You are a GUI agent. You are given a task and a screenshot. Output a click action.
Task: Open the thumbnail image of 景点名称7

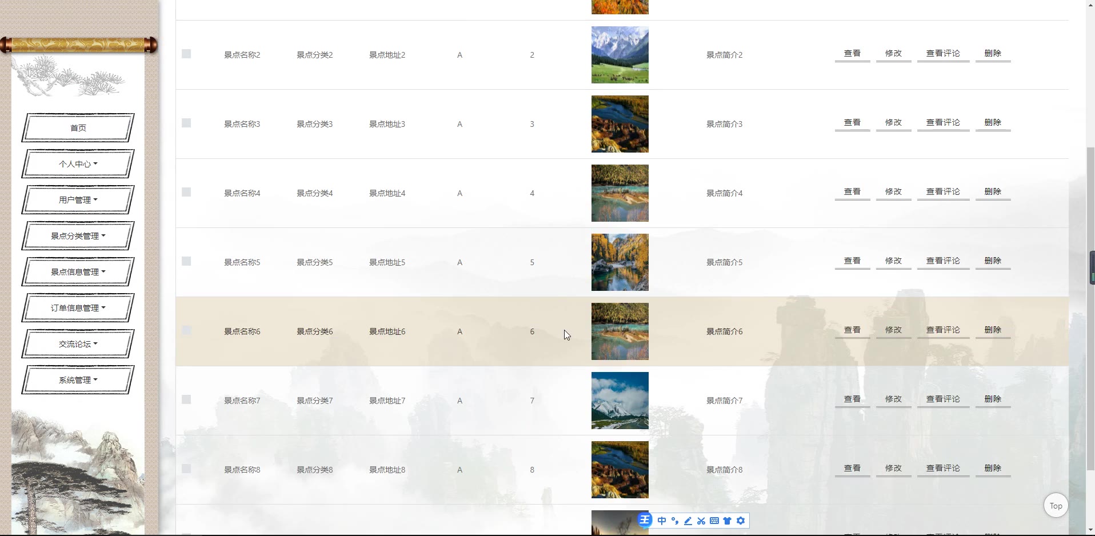(x=620, y=401)
